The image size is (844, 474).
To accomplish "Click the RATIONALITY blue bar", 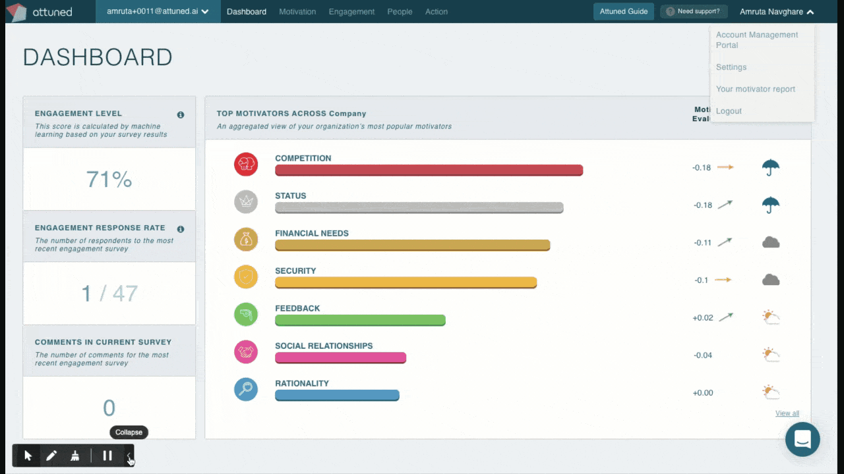I will point(337,396).
